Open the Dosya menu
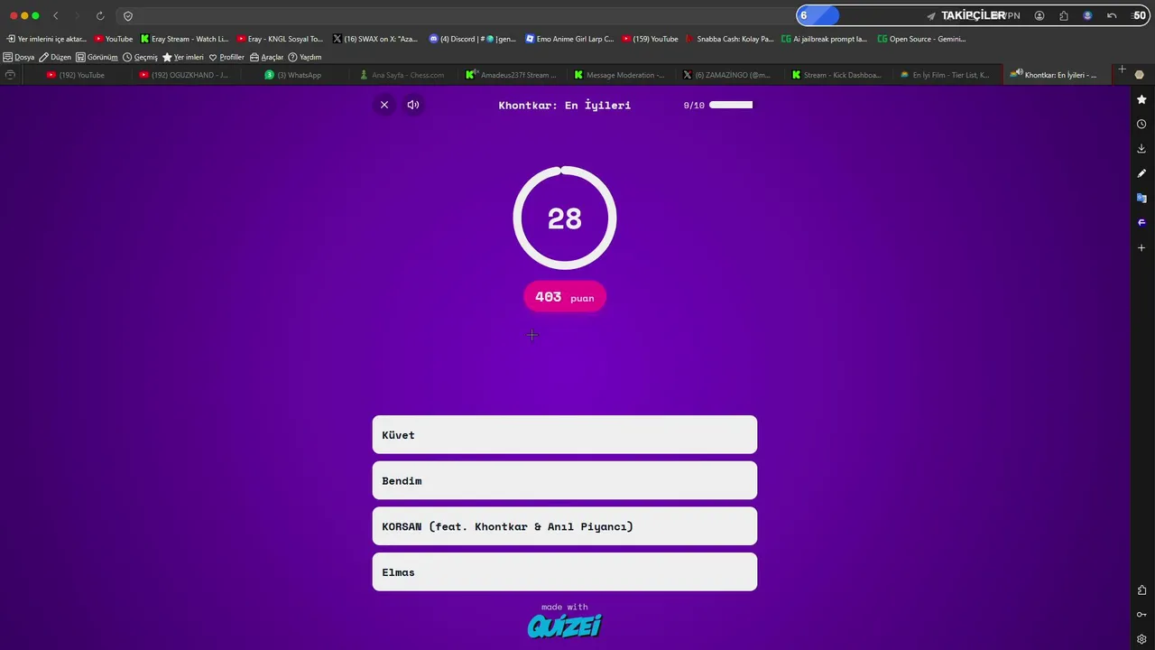The image size is (1155, 650). coord(19,57)
